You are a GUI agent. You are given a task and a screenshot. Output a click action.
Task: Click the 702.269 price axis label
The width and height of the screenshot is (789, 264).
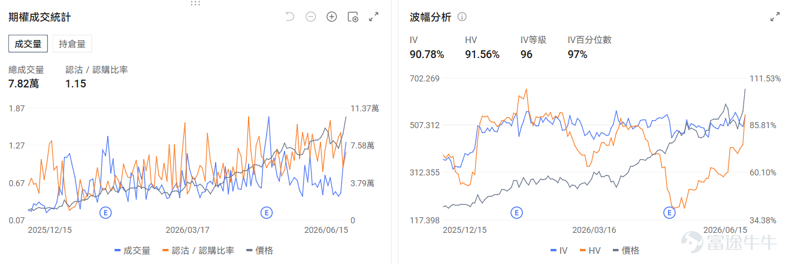click(425, 78)
